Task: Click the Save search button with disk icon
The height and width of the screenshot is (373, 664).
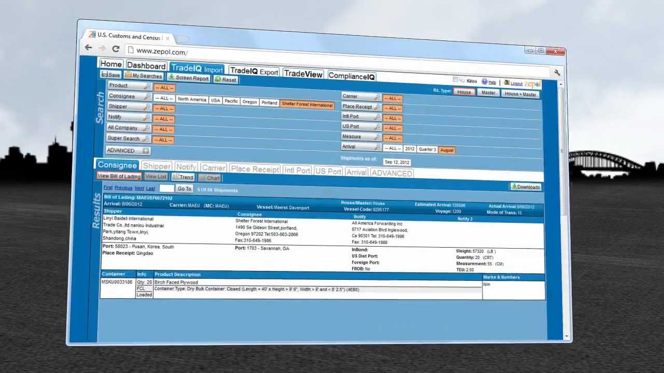Action: click(x=110, y=75)
